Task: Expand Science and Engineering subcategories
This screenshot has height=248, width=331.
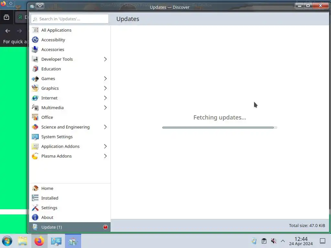Action: click(105, 127)
